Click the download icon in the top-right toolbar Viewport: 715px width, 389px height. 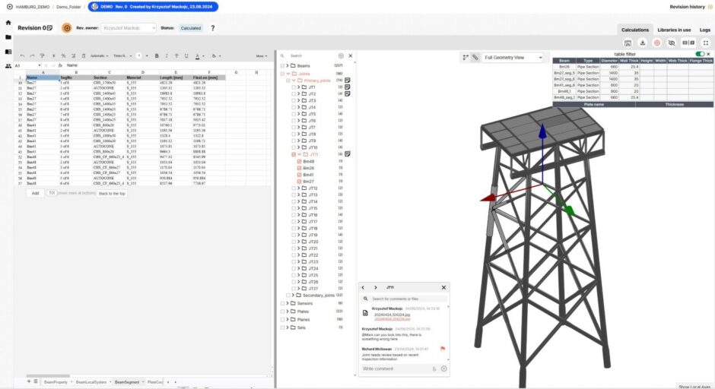(x=643, y=43)
